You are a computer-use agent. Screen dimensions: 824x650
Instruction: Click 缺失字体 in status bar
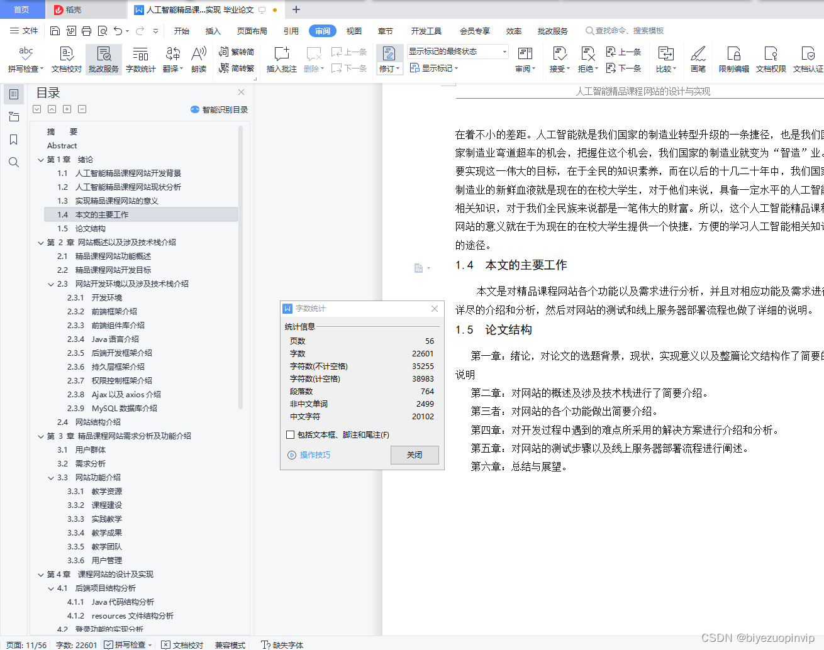(282, 645)
